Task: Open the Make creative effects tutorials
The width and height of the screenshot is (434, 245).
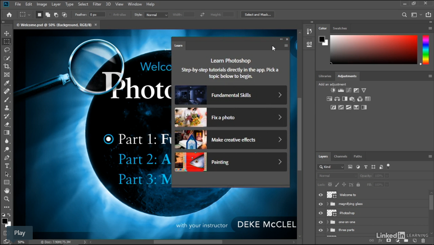Action: [231, 140]
